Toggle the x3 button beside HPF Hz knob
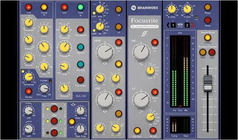238x140 pixels. (x=119, y=27)
